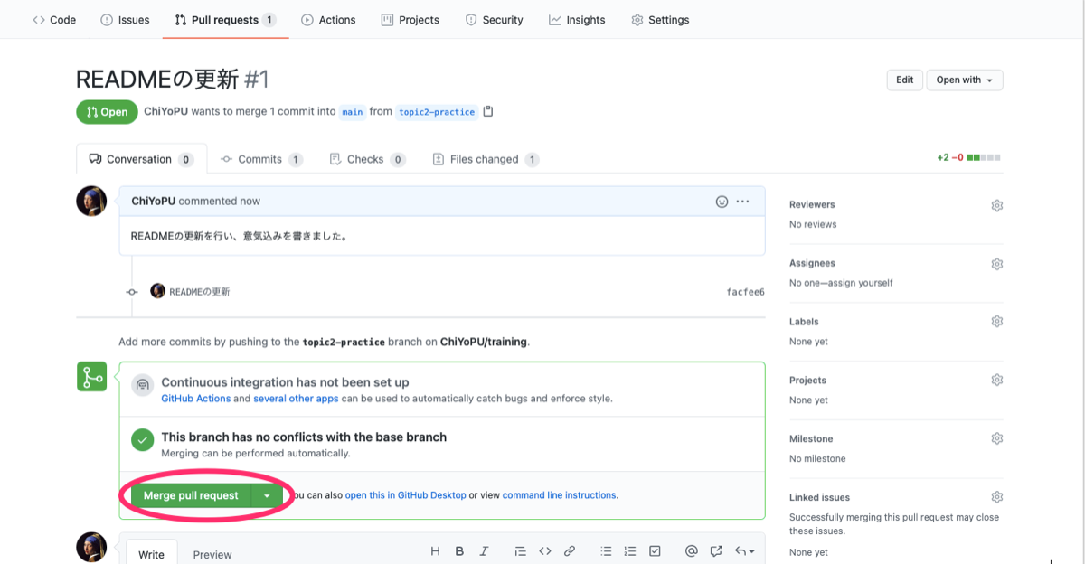Copy the topic2-practice branch name icon
The image size is (1085, 564).
tap(488, 111)
